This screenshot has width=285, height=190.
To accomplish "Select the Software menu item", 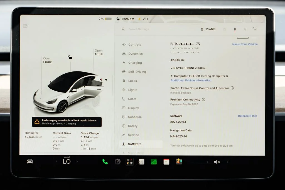I will coord(141,144).
